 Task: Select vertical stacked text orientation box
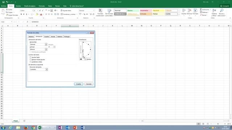80,49
